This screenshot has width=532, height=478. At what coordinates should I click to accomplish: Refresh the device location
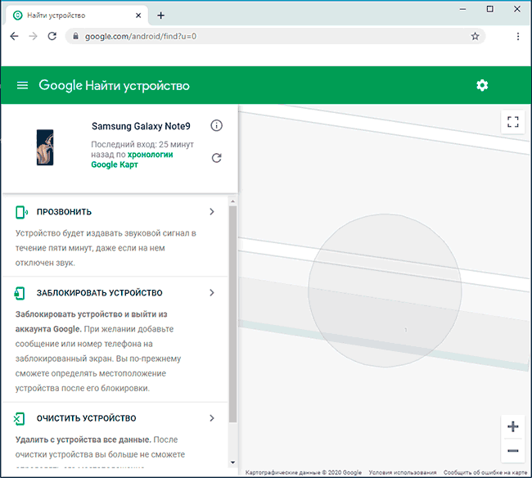click(216, 158)
